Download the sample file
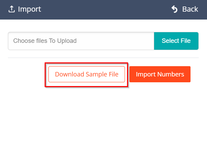207x144 pixels. (x=87, y=74)
